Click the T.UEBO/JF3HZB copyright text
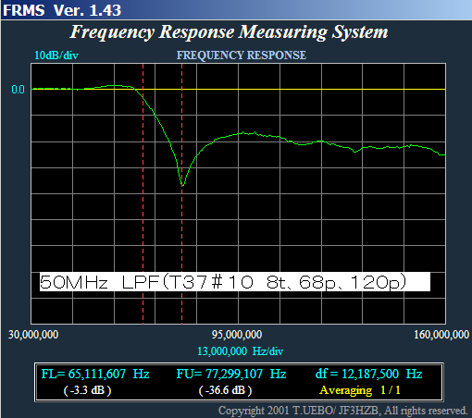Image resolution: width=472 pixels, height=418 pixels. pos(343,411)
